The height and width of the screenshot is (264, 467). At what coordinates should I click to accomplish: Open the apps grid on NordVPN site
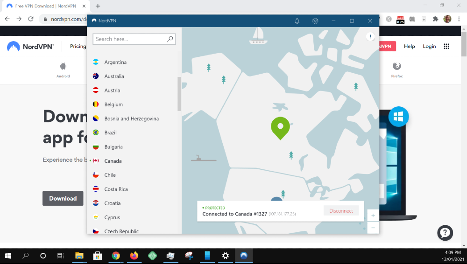(446, 46)
